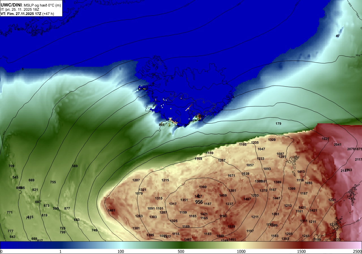Screen dimensions: 362x254
Task: Click the 1351 height value
Action: point(184,200)
